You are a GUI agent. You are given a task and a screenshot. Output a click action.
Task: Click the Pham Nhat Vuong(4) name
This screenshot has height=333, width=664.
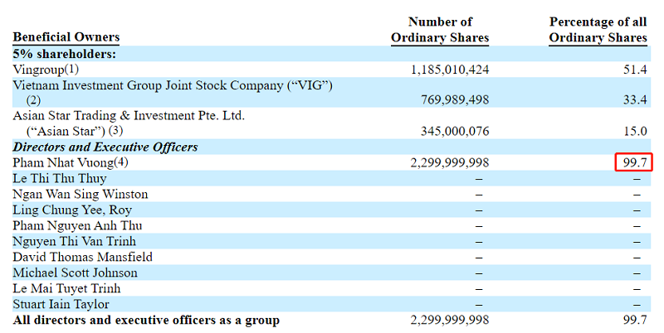(71, 162)
